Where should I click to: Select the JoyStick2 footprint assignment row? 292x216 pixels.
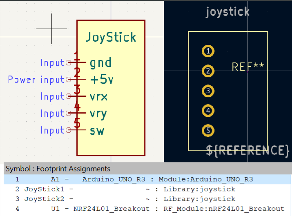click(147, 199)
